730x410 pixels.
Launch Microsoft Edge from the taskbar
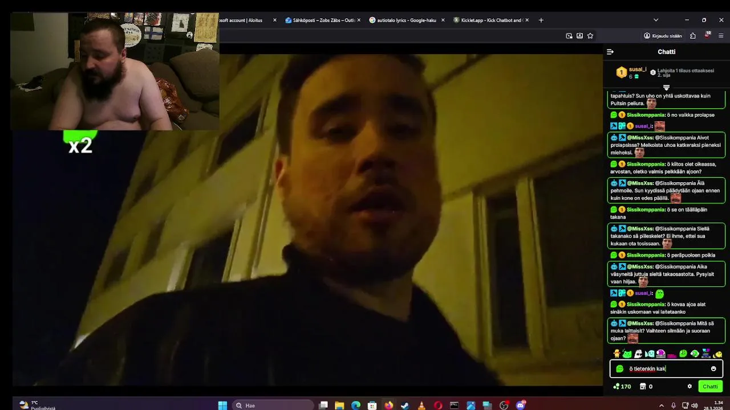pos(356,405)
